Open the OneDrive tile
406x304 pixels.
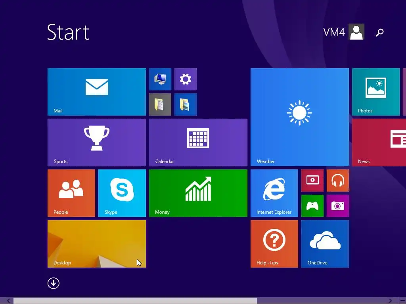pyautogui.click(x=325, y=244)
